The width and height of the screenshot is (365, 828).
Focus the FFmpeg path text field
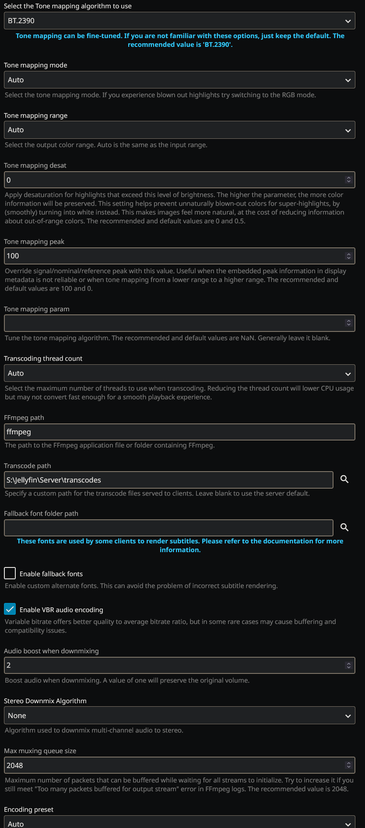click(179, 432)
